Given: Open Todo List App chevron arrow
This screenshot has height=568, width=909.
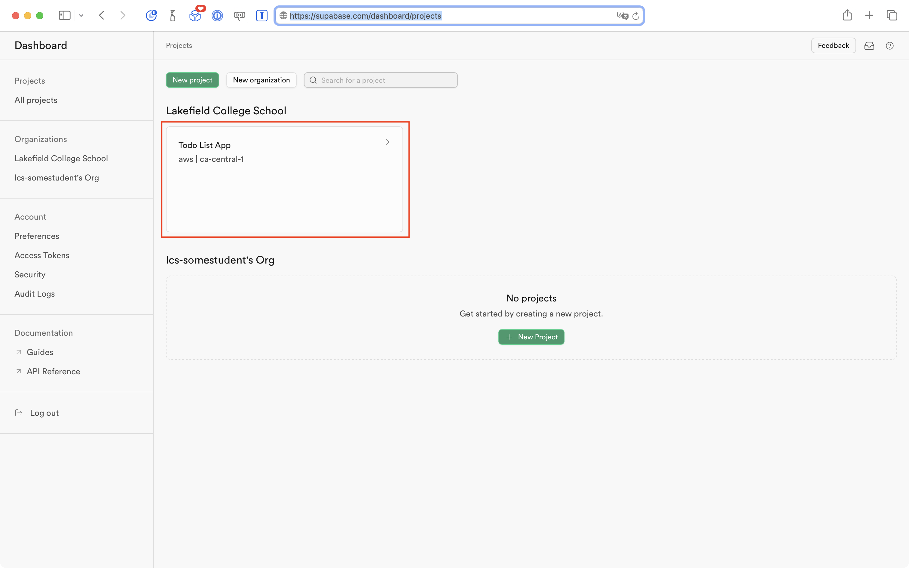Looking at the screenshot, I should [387, 142].
